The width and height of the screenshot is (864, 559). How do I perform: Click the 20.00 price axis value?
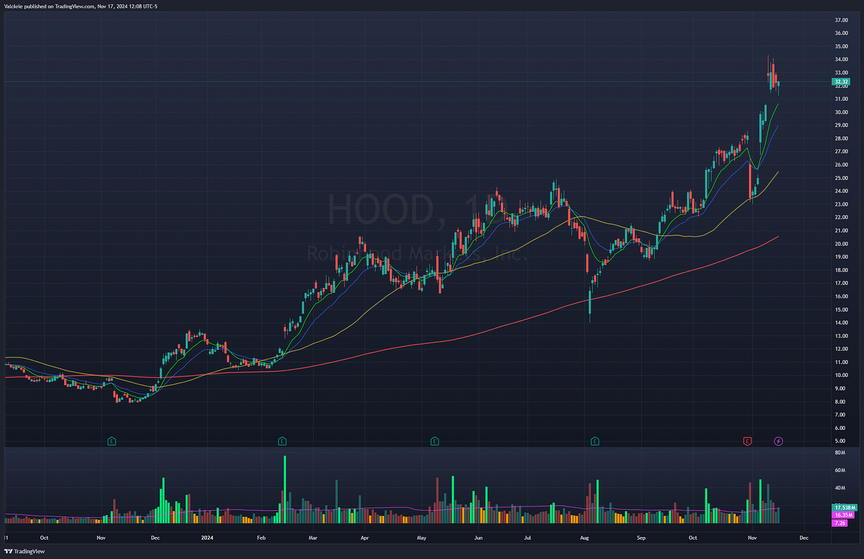841,244
